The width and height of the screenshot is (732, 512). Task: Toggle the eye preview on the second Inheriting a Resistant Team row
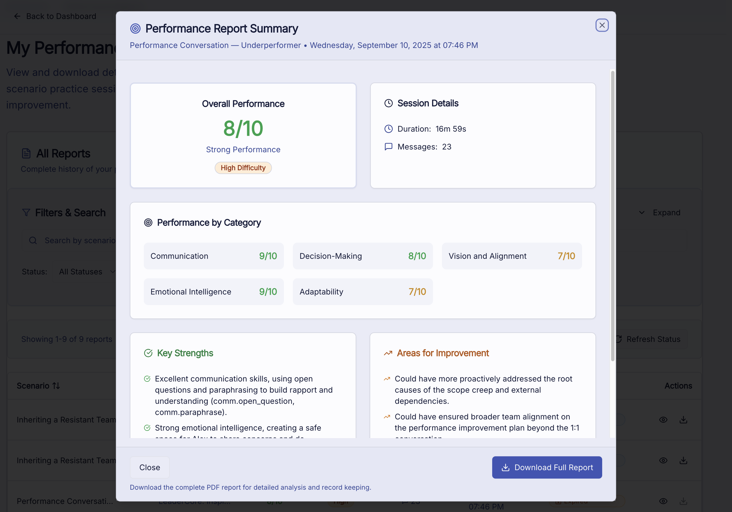click(663, 460)
